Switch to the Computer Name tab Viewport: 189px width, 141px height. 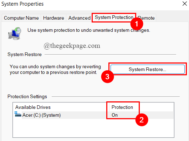coord(21,18)
